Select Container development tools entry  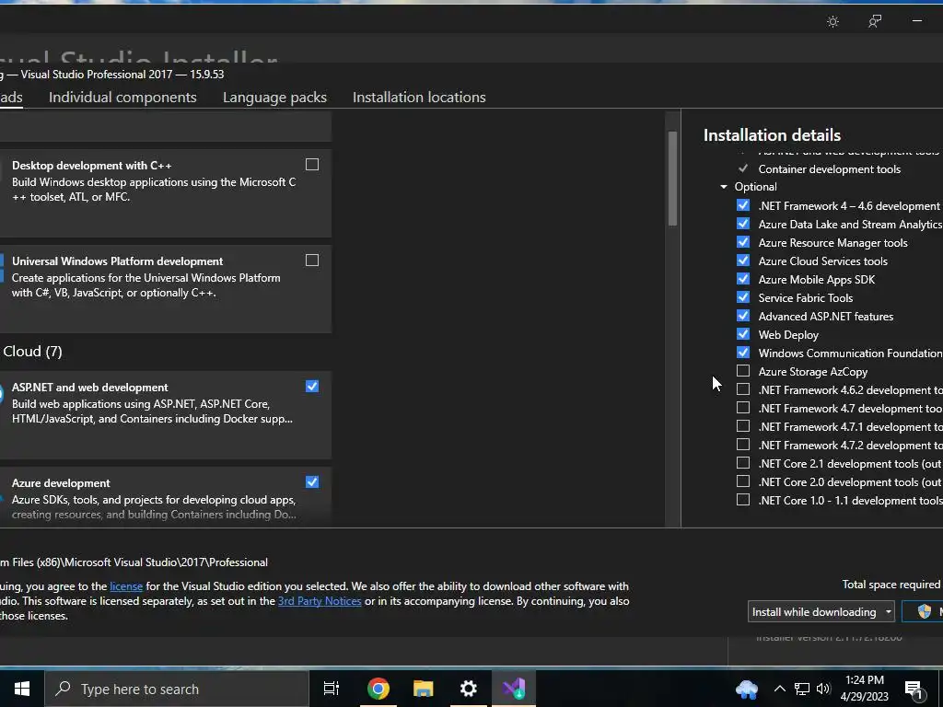pos(830,169)
